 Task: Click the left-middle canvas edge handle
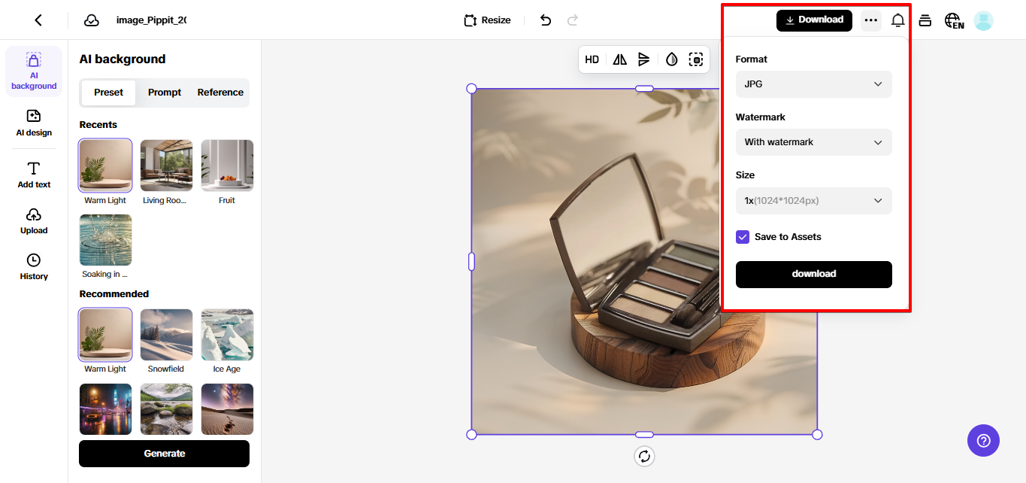472,262
